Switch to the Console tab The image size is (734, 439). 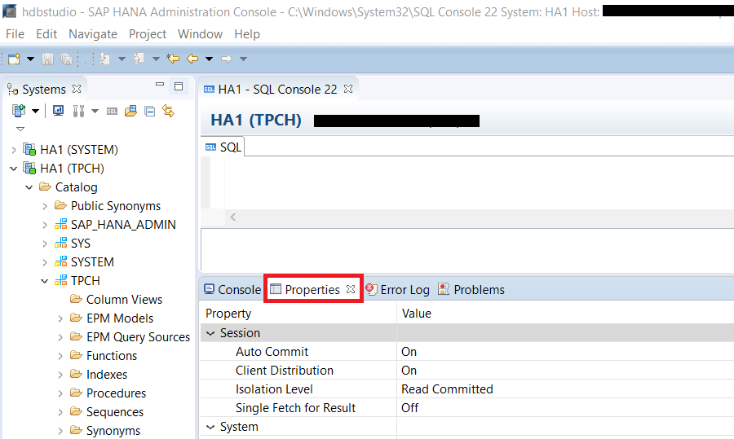pos(232,289)
